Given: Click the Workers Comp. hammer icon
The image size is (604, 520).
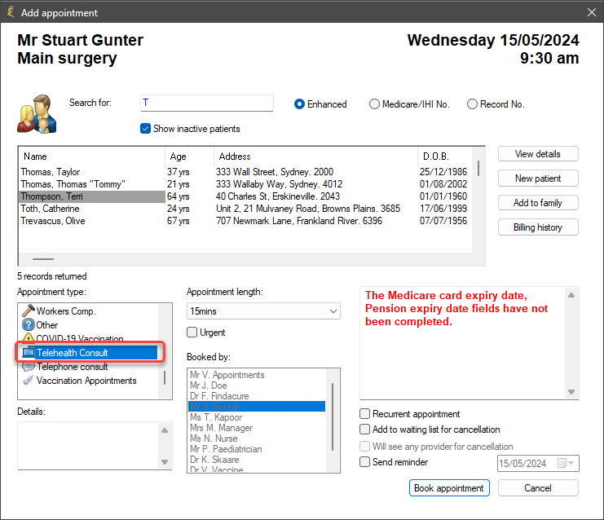Looking at the screenshot, I should (x=28, y=311).
